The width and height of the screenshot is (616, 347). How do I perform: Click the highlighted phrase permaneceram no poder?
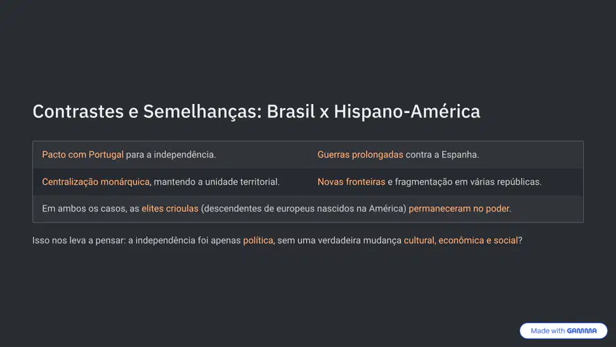[x=459, y=208]
